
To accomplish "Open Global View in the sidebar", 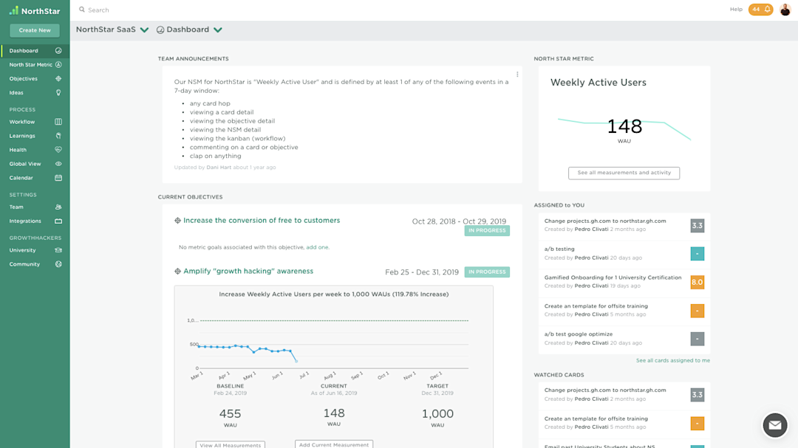I will [35, 164].
